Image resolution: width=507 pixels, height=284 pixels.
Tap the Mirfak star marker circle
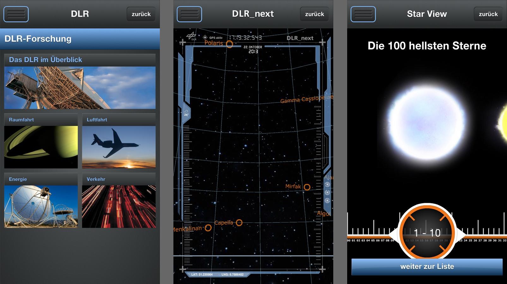click(307, 187)
